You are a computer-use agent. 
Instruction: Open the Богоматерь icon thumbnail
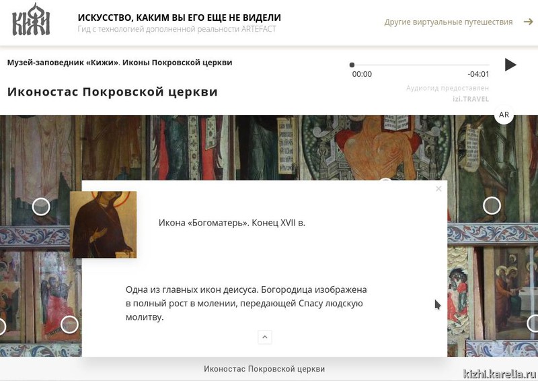click(104, 225)
